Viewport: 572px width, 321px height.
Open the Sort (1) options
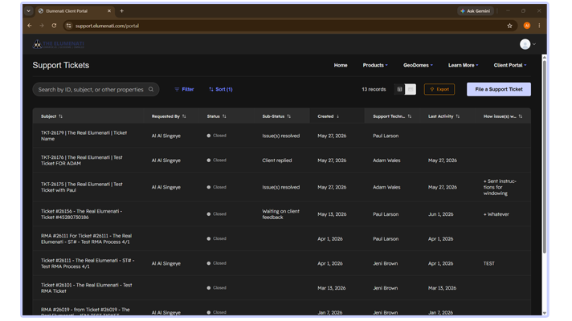(221, 89)
